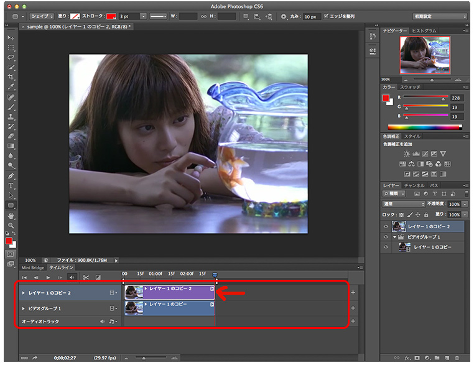Switch to the パス tab
474x365 pixels.
434,185
